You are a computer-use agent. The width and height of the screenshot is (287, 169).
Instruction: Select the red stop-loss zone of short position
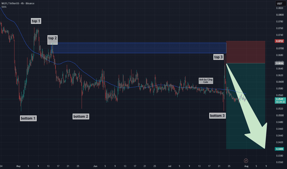(246, 52)
